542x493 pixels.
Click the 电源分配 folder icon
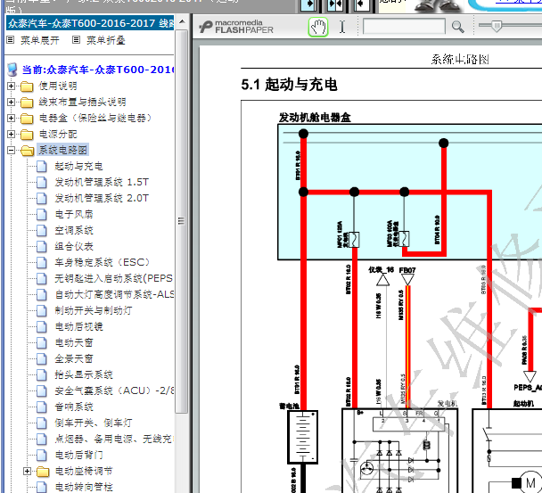[27, 135]
